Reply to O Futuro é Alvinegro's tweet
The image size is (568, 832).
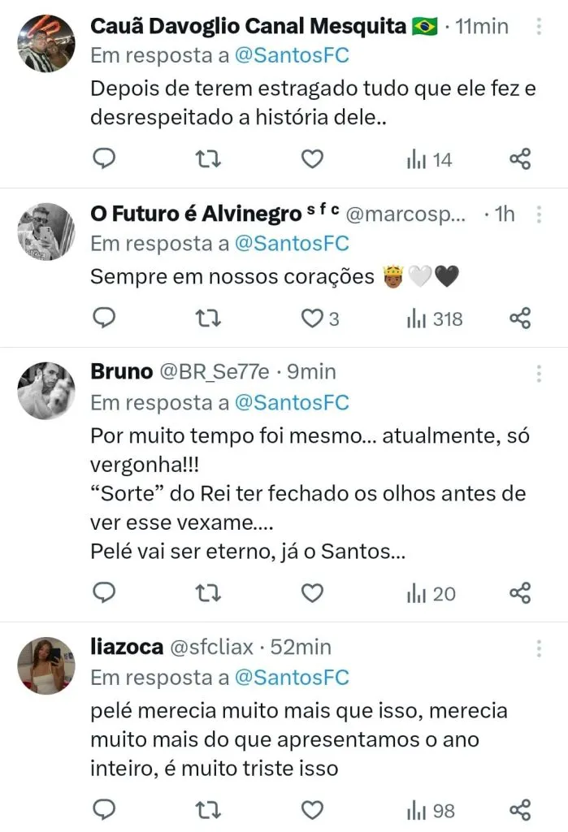click(x=104, y=318)
